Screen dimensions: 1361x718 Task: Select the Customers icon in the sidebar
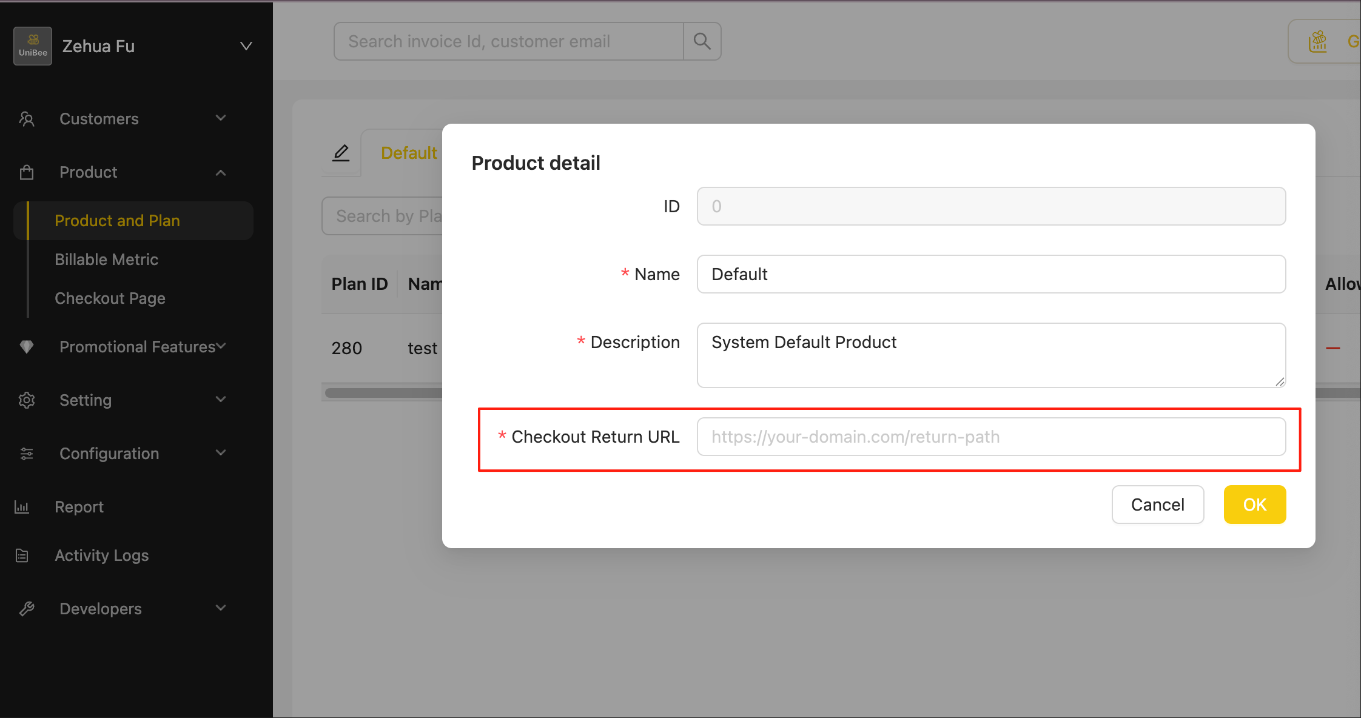tap(26, 119)
